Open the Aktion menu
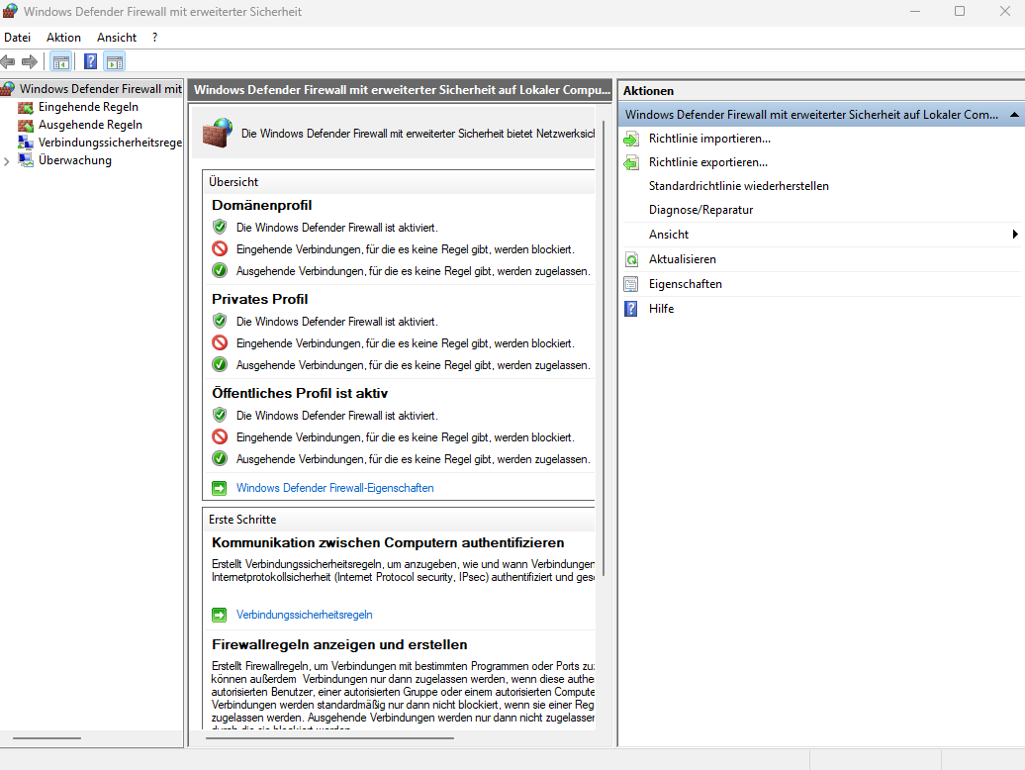Viewport: 1025px width, 770px height. pos(63,38)
